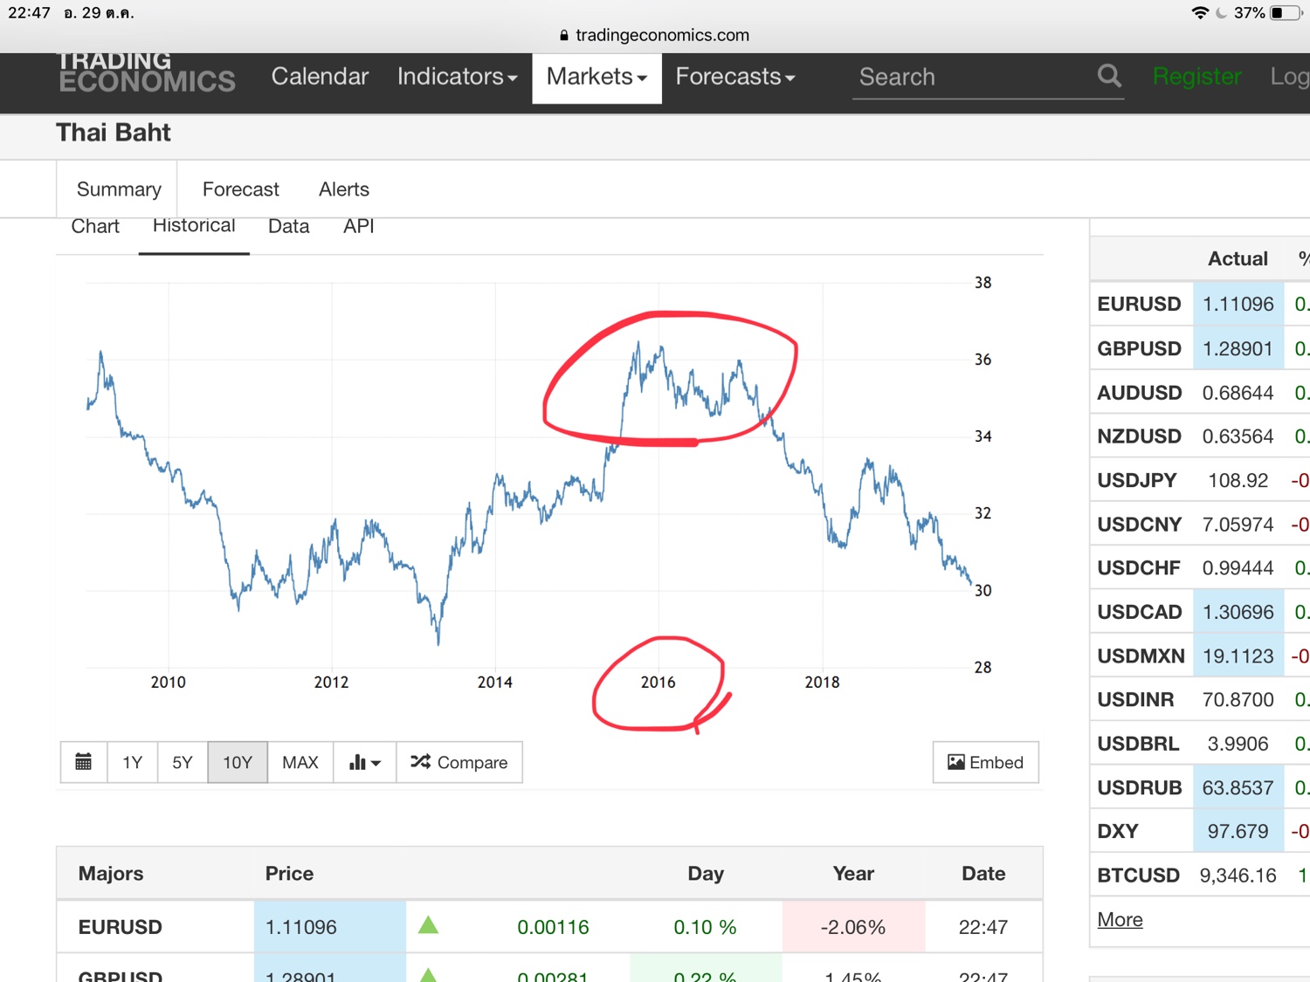Image resolution: width=1310 pixels, height=982 pixels.
Task: Open the calendar date range picker
Action: 84,762
